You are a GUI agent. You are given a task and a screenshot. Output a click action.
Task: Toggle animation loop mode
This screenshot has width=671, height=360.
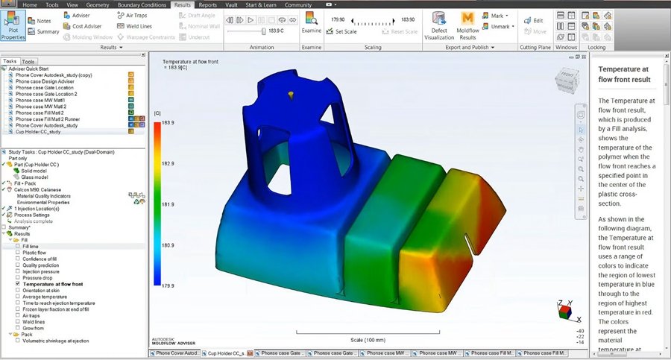(282, 19)
